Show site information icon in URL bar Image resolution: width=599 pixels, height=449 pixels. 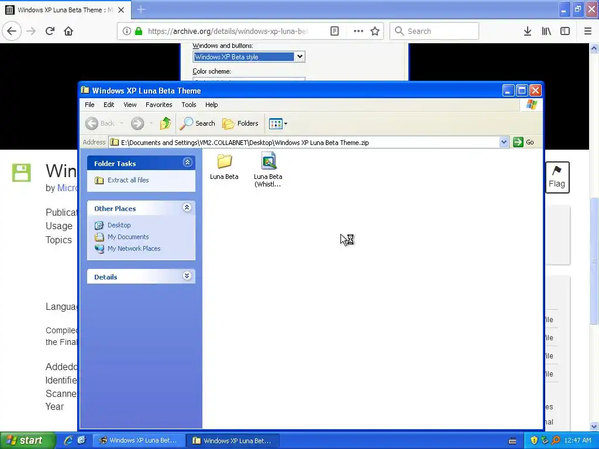(x=126, y=31)
